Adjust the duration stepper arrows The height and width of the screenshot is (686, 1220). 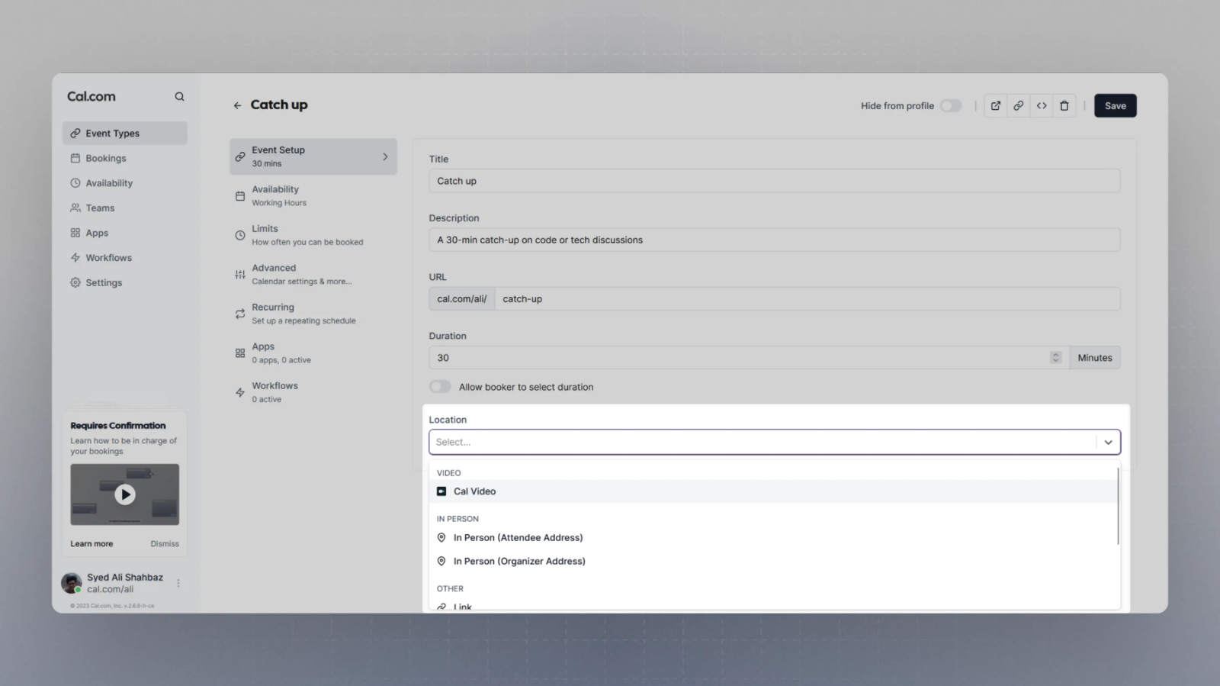pos(1055,358)
